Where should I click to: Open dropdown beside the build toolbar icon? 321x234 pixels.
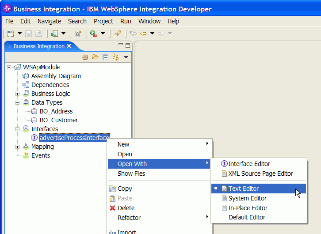tap(64, 33)
